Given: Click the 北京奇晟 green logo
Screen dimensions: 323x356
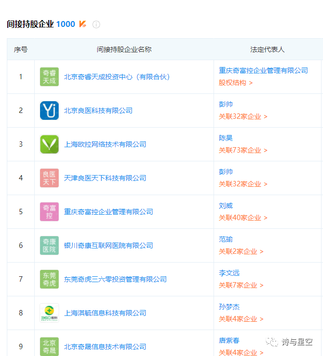Looking at the screenshot, I should click(x=49, y=346).
